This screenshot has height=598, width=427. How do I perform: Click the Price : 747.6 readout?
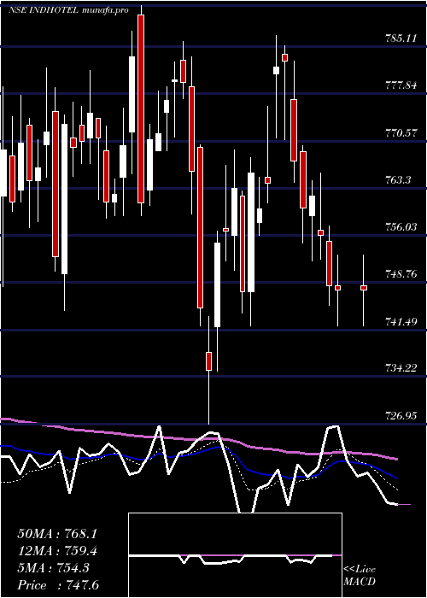(58, 585)
